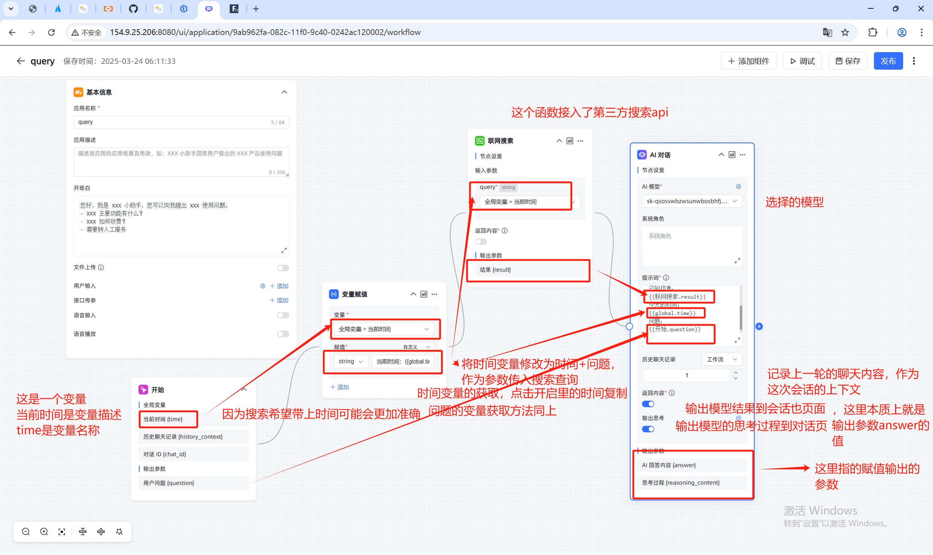Viewport: 933px width, 555px height.
Task: Open the 历史聊天记录 工作流 dropdown
Action: (x=721, y=359)
